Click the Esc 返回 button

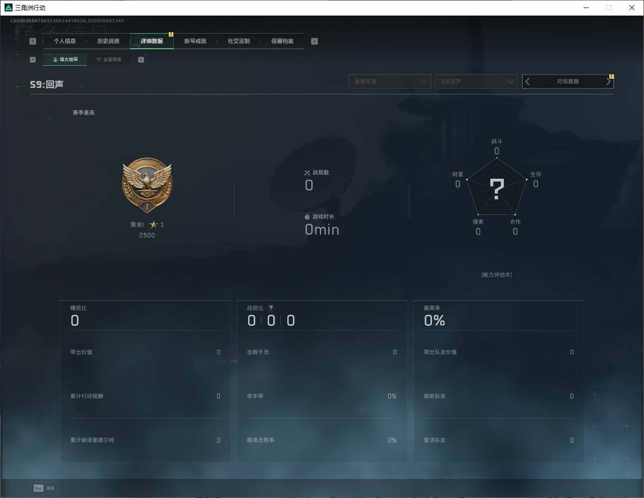pos(44,488)
